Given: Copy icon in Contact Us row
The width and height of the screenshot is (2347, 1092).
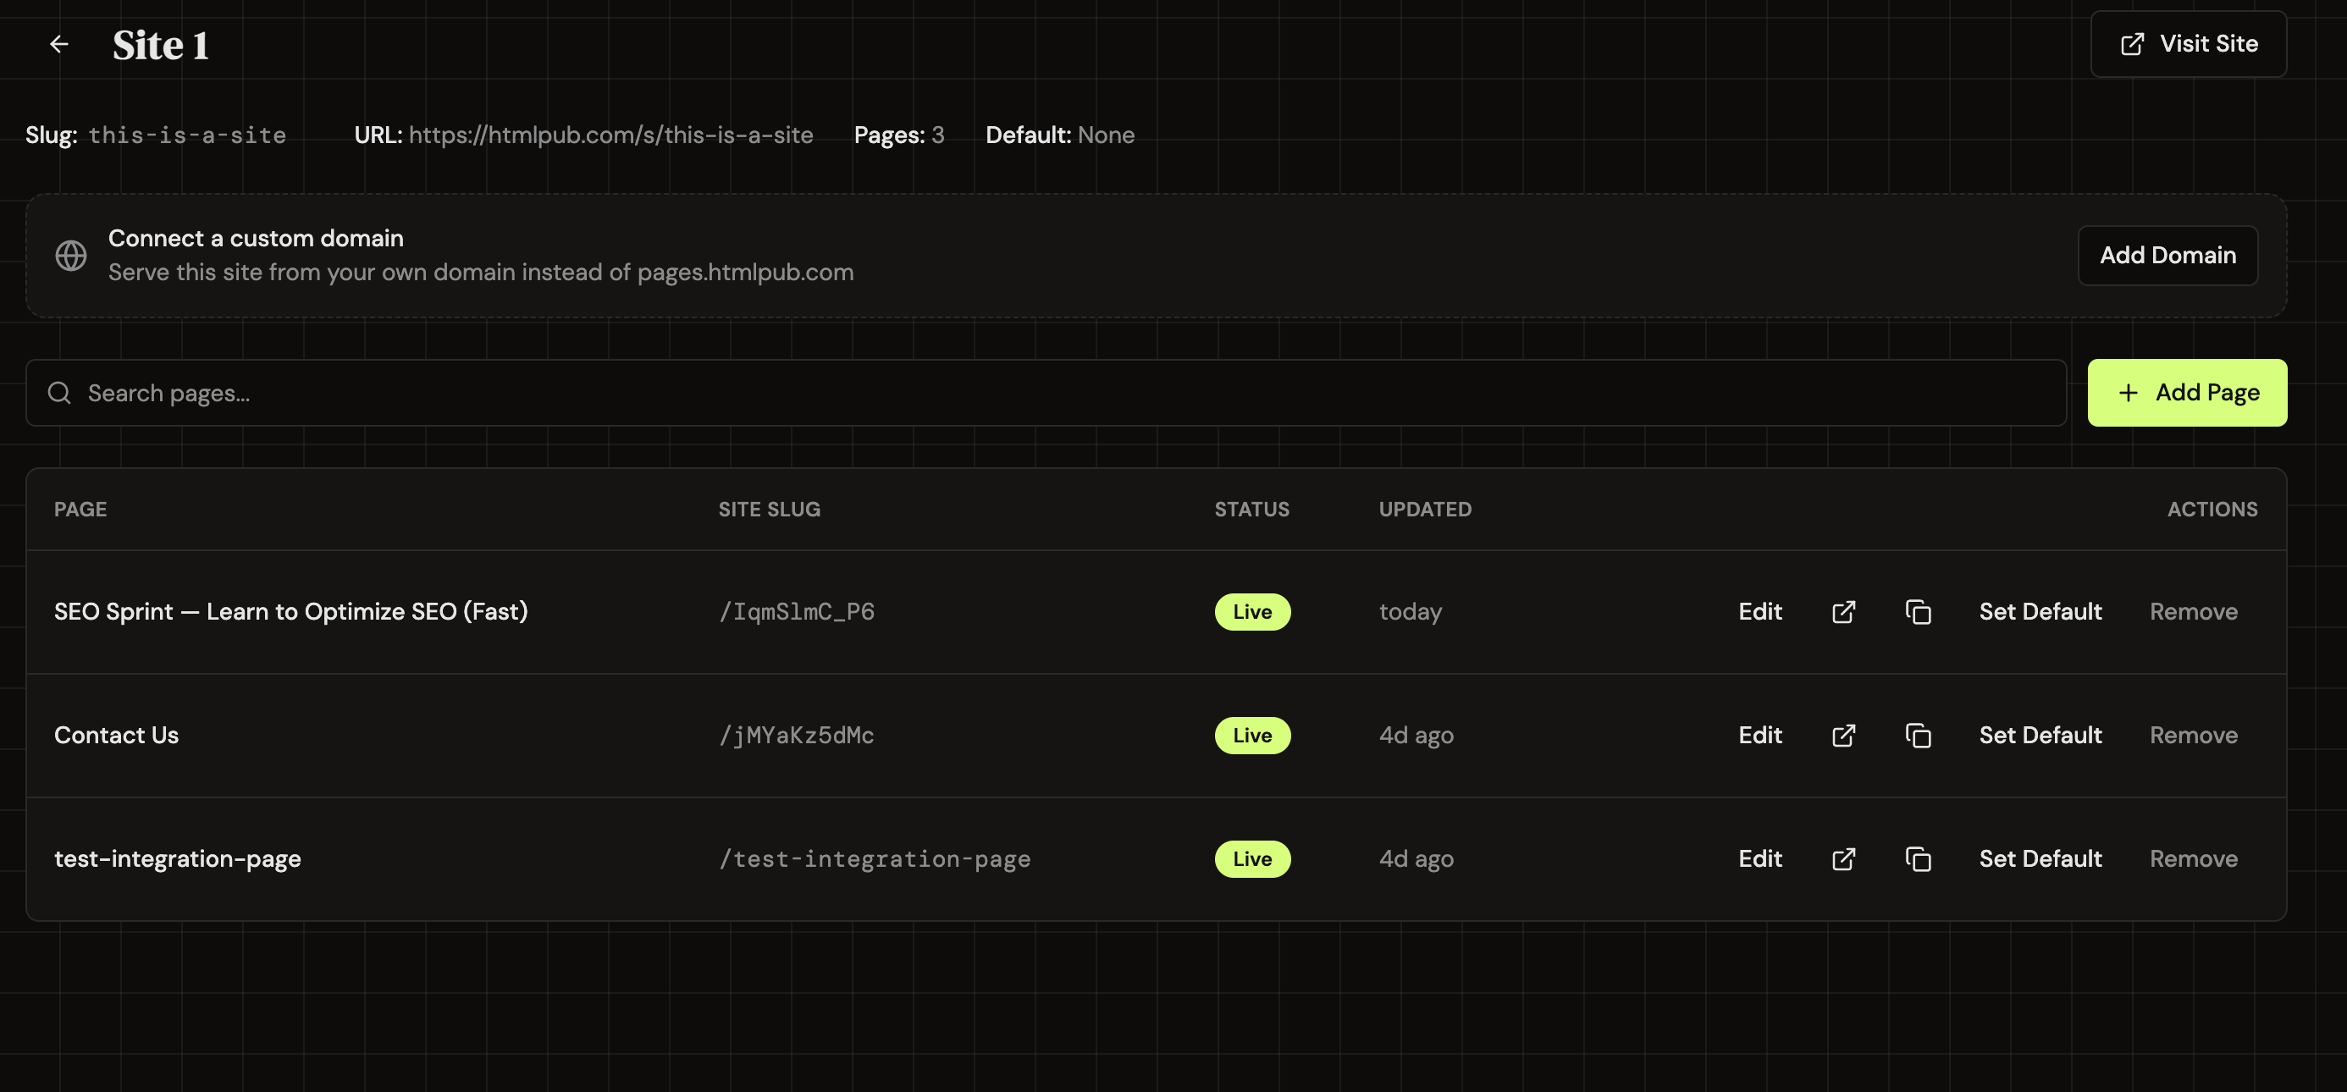Looking at the screenshot, I should 1918,736.
